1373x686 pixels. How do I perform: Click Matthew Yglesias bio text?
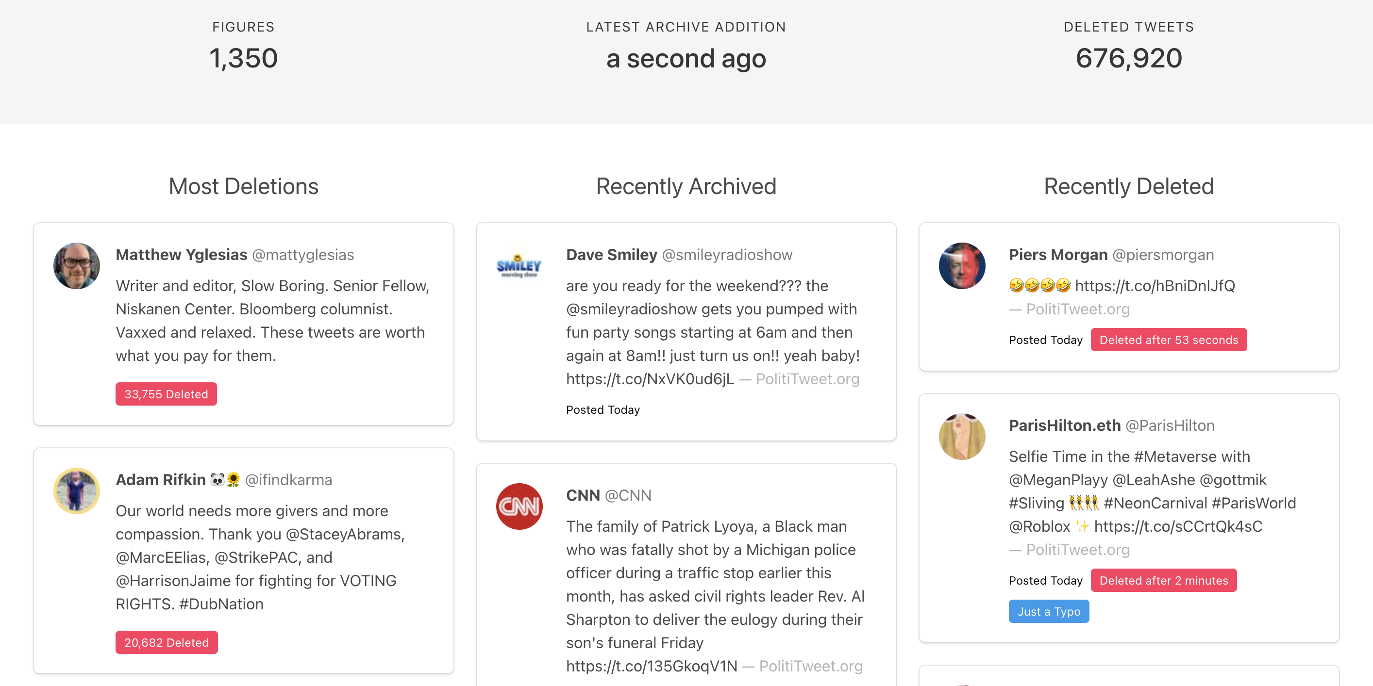coord(273,321)
